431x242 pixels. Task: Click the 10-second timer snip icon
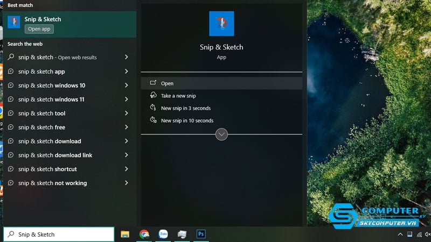[153, 120]
